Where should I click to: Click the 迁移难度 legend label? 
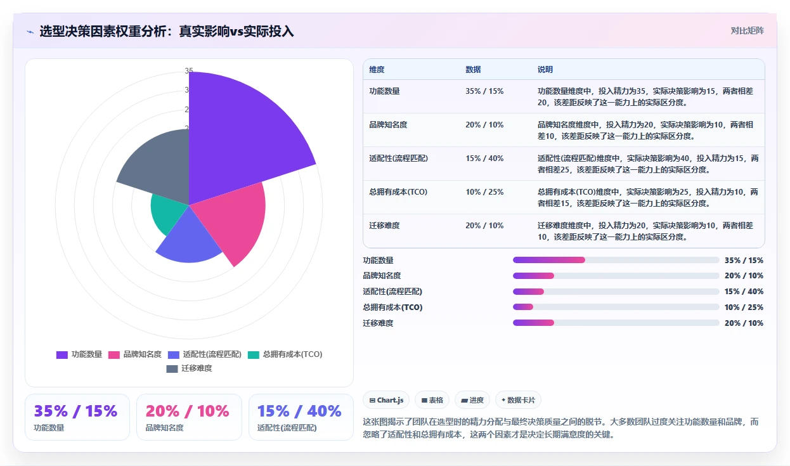(x=197, y=368)
